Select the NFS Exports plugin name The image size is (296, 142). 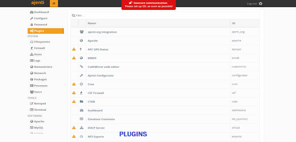(x=96, y=137)
